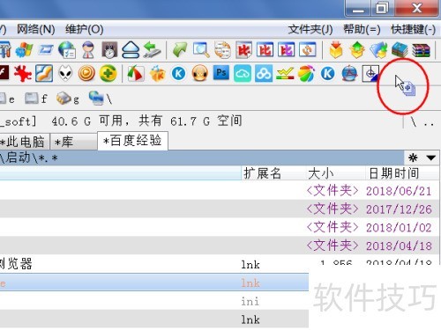Viewport: 441px width, 330px height.
Task: Expand the path history dropdown arrow
Action: click(x=430, y=158)
